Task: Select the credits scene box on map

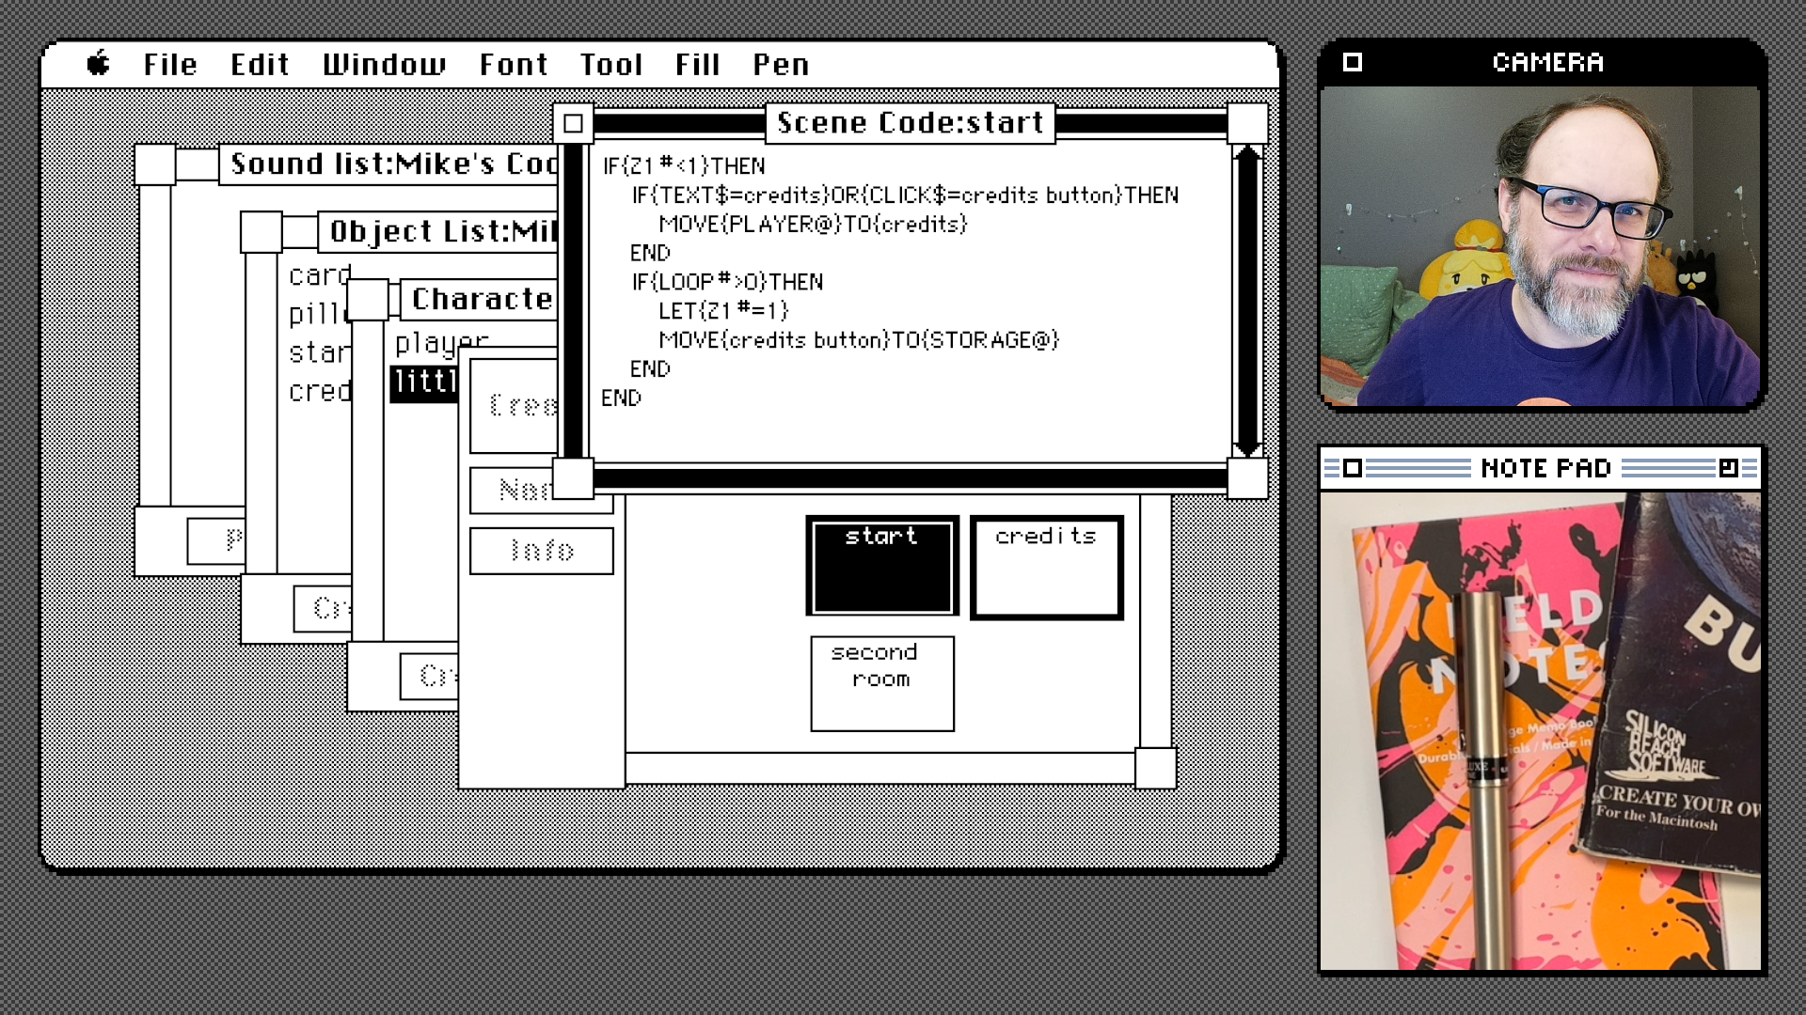Action: [x=1046, y=567]
